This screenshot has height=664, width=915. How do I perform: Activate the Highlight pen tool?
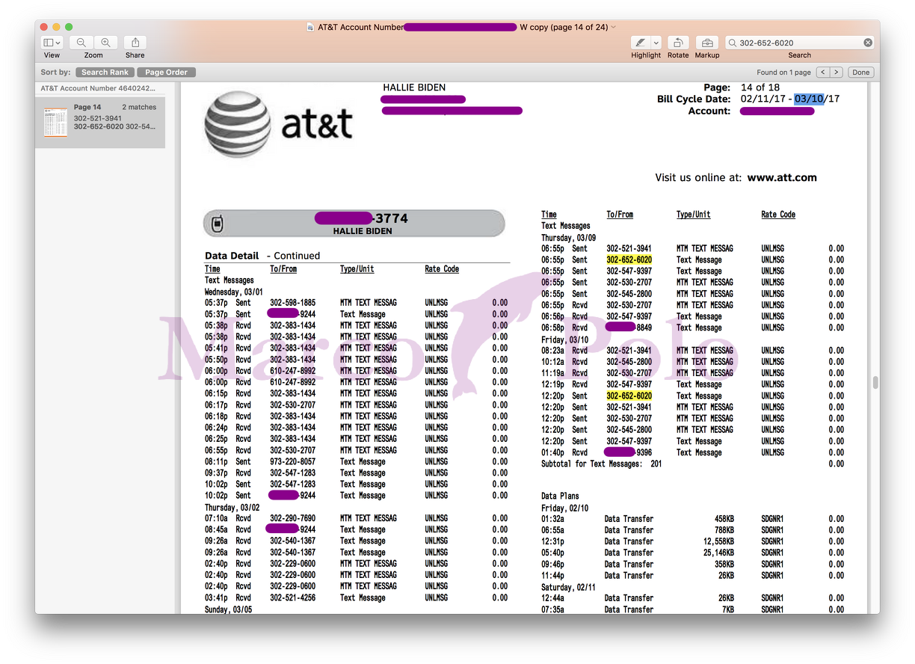(641, 43)
